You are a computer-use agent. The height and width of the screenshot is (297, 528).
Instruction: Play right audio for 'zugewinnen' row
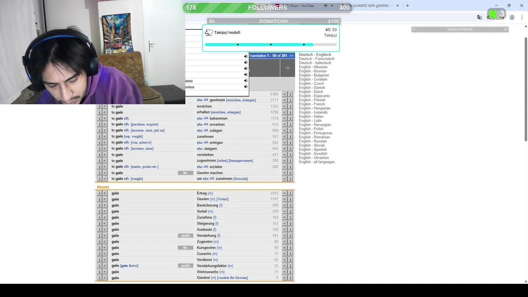point(285,160)
